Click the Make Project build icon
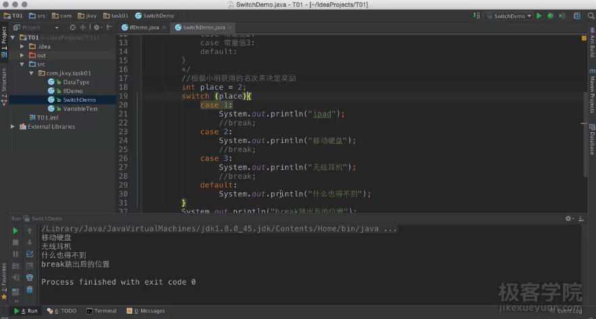The height and width of the screenshot is (319, 596). pos(478,16)
